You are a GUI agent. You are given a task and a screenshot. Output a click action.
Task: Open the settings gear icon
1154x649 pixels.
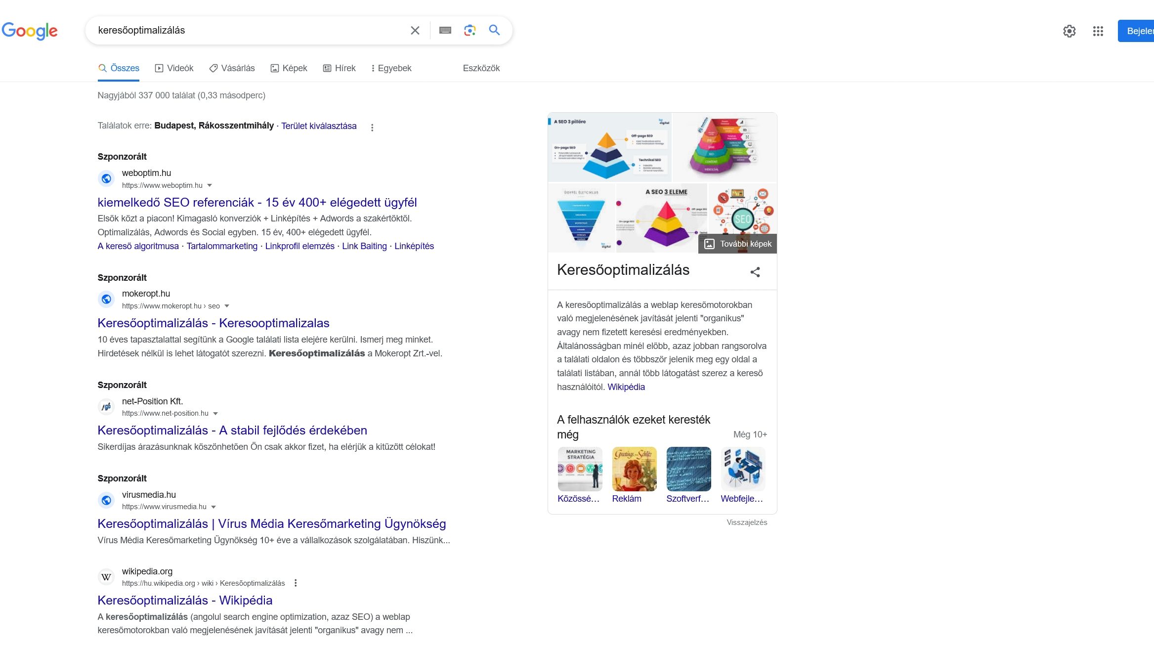pyautogui.click(x=1069, y=31)
